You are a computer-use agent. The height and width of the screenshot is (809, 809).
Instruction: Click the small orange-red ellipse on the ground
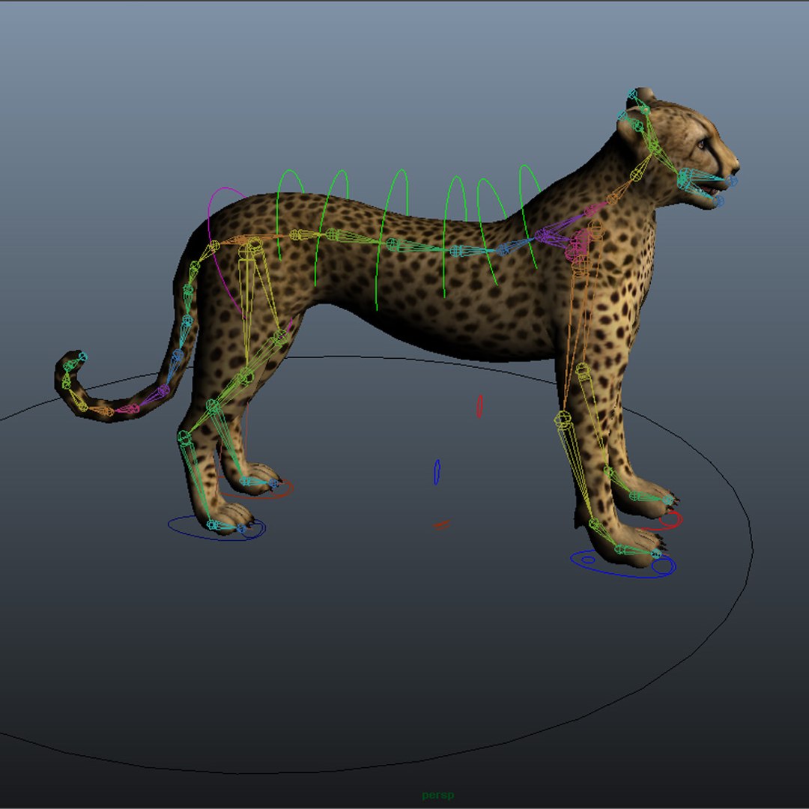tap(442, 525)
